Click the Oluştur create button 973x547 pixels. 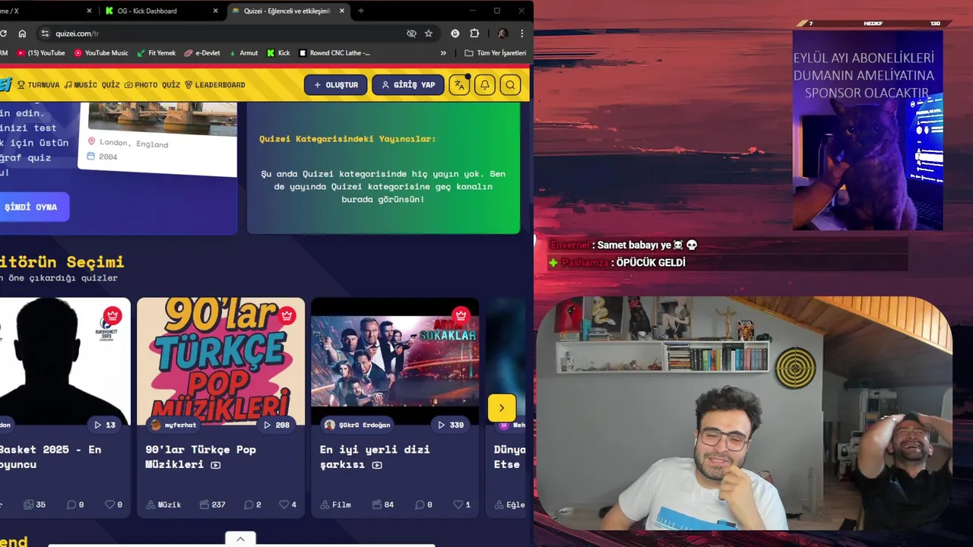(x=336, y=85)
